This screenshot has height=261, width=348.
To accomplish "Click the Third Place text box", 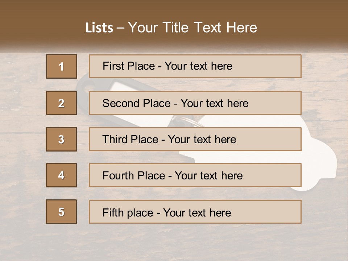I will tap(195, 139).
